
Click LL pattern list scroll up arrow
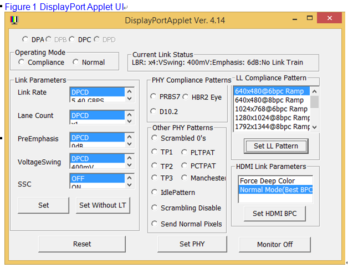pyautogui.click(x=314, y=92)
